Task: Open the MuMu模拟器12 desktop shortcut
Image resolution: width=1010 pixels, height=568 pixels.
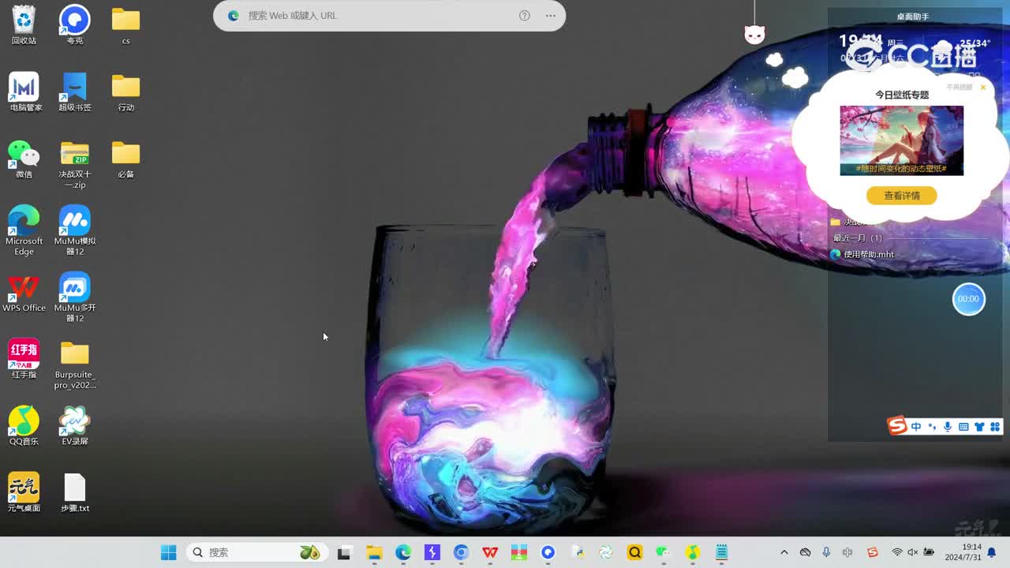Action: pyautogui.click(x=75, y=230)
